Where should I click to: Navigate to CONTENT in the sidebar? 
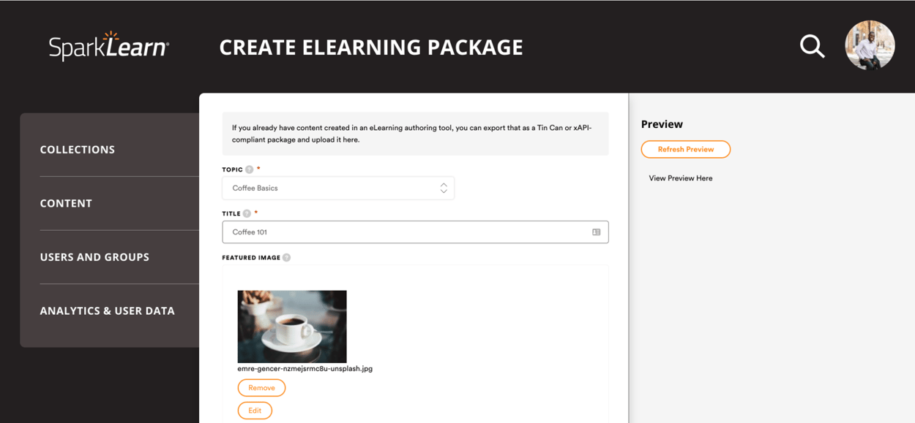pyautogui.click(x=66, y=203)
